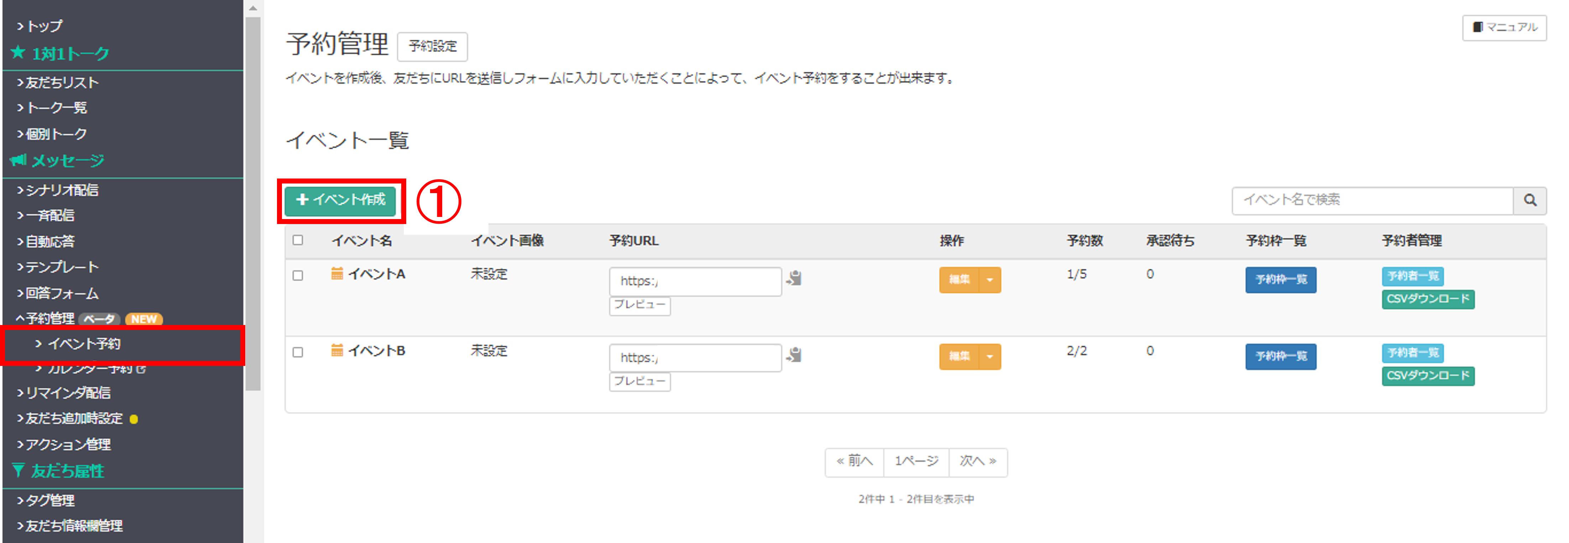Screen dimensions: 1569x543
Task: Click the star icon next to 1対1トーク
Action: pyautogui.click(x=18, y=53)
